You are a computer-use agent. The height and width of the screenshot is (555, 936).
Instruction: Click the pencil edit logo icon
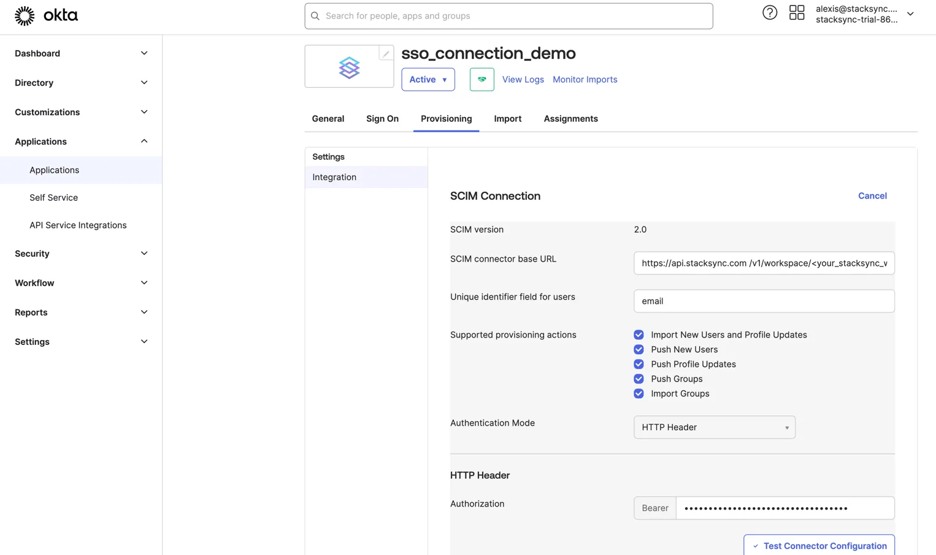point(386,53)
